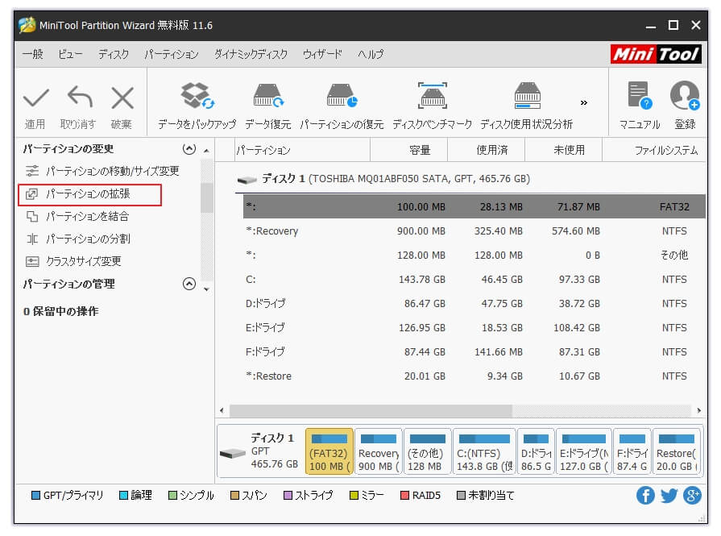
Task: Select the 128.00 MB その他 partition row
Action: 474,256
